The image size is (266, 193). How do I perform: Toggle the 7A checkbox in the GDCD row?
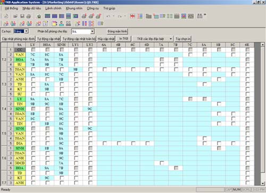point(162,163)
